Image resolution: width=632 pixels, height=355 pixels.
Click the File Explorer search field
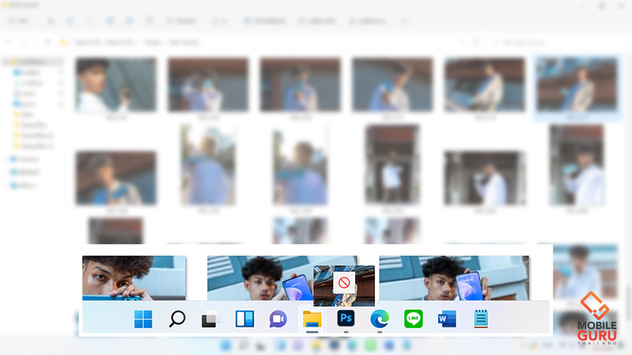coord(555,43)
